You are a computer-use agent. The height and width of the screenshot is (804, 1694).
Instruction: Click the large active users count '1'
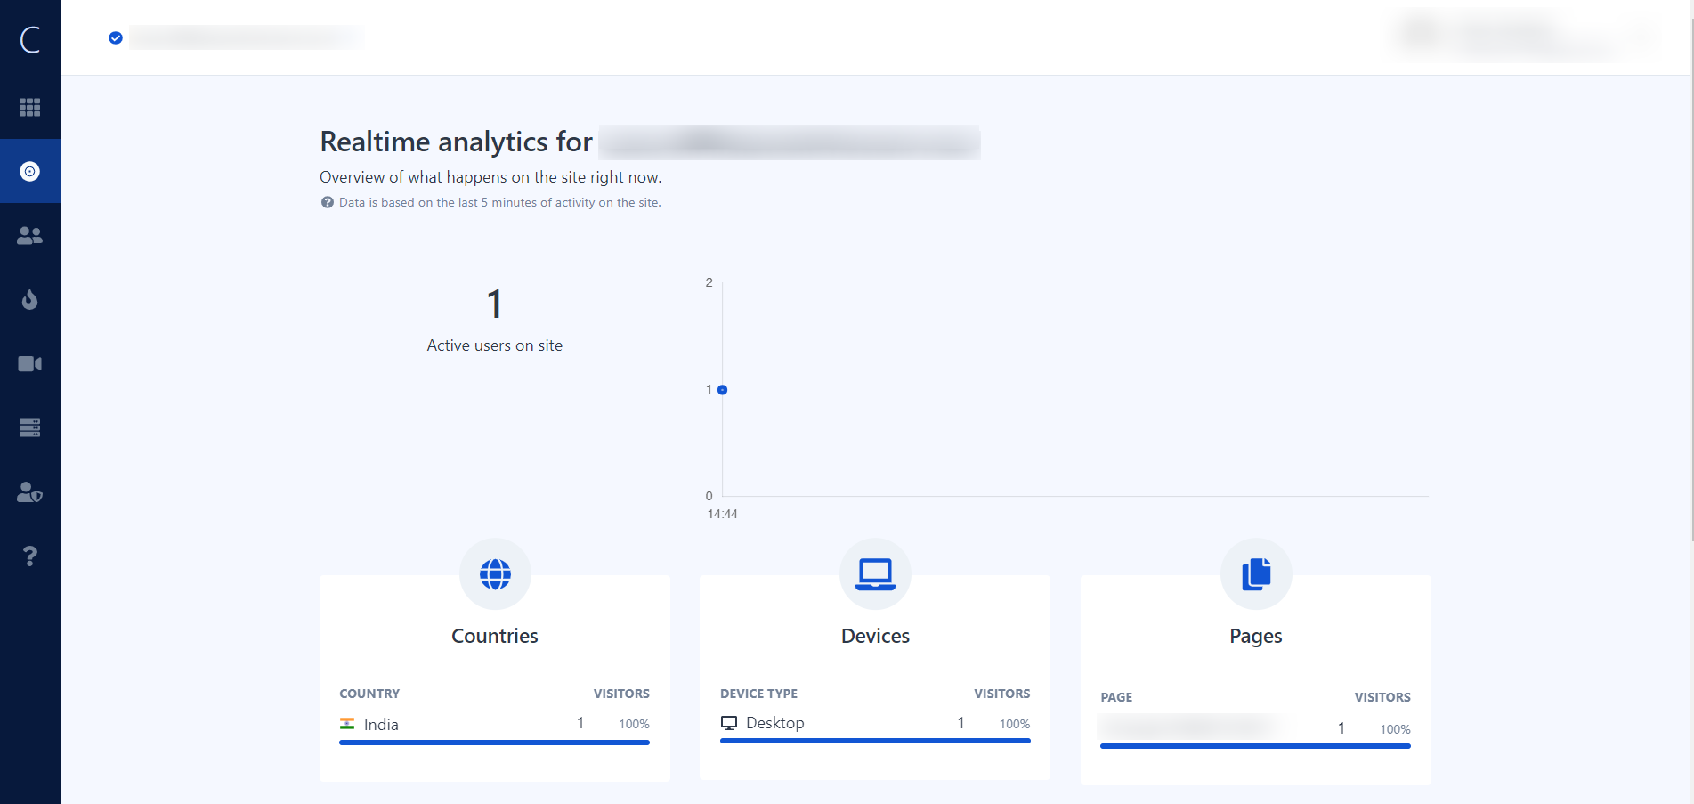pyautogui.click(x=495, y=304)
